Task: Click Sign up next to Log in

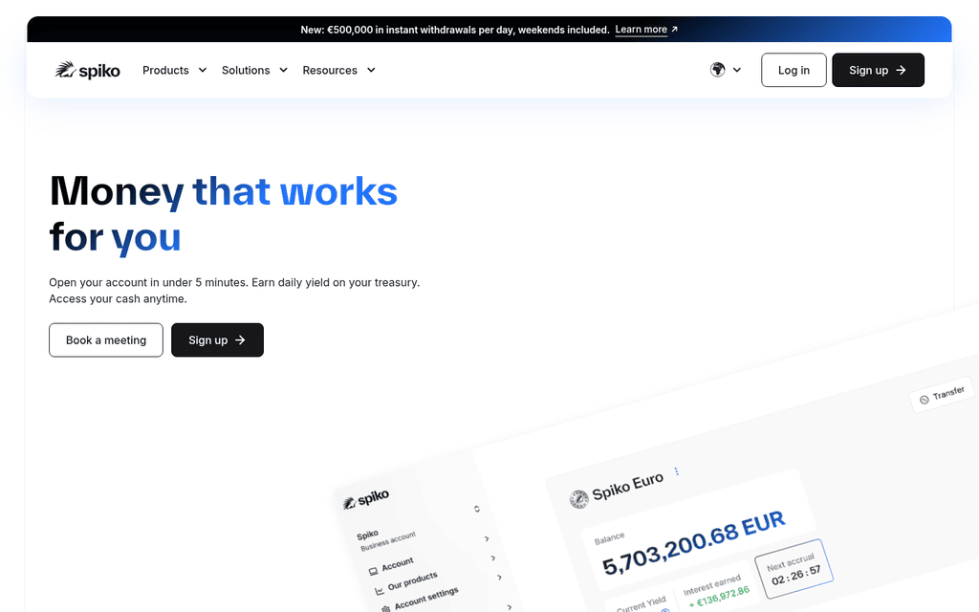Action: 878,70
